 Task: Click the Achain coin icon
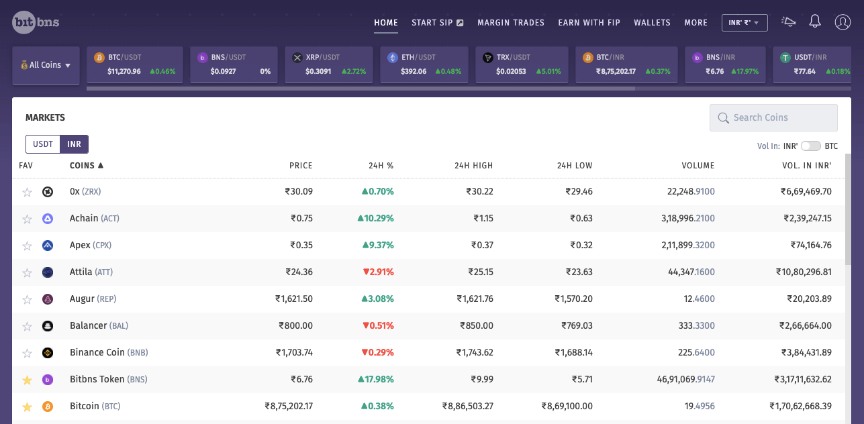point(48,219)
